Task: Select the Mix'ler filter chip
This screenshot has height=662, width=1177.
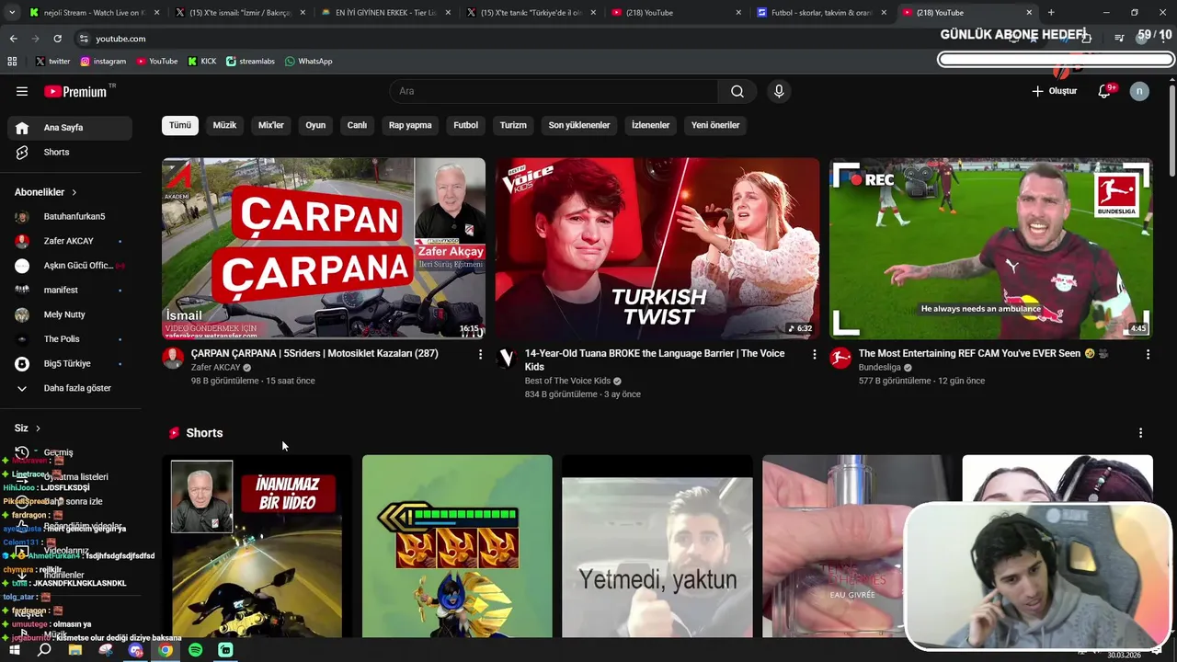Action: (271, 125)
